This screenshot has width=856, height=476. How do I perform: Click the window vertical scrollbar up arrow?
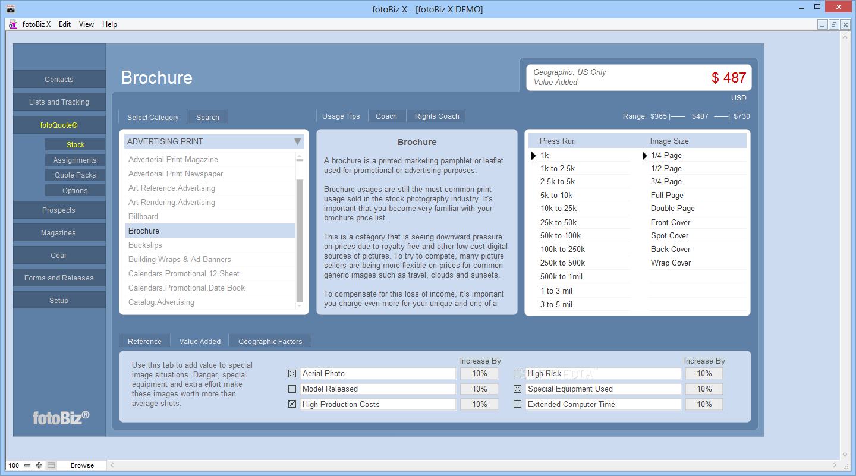pos(846,37)
